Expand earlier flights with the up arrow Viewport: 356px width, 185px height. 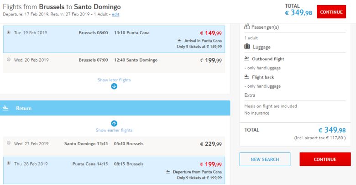(114, 123)
